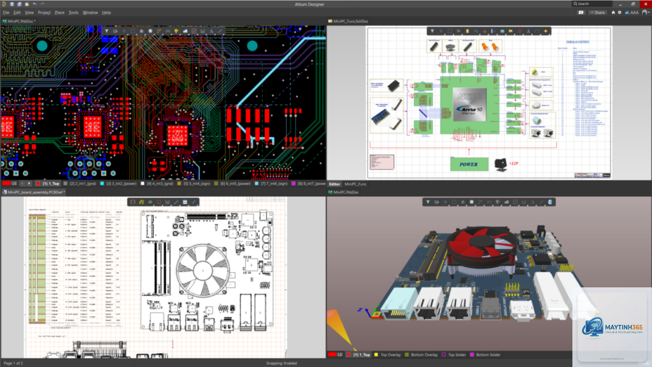The image size is (652, 367).
Task: Open the Help menu
Action: (106, 13)
